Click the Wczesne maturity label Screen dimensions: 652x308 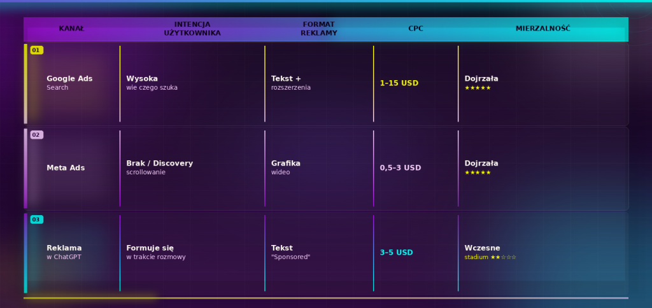(x=483, y=248)
